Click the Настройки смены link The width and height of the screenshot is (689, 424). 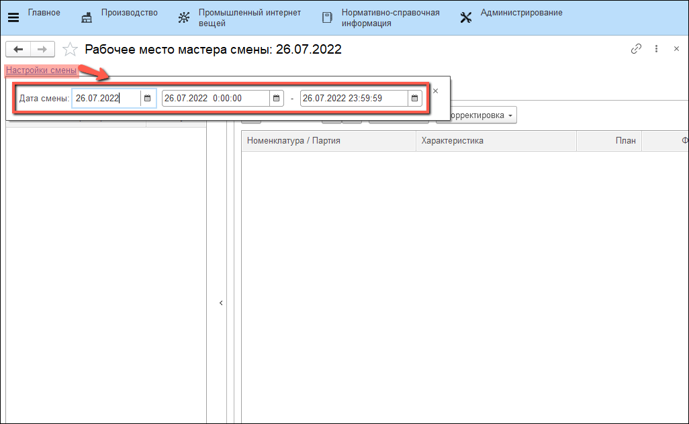41,70
